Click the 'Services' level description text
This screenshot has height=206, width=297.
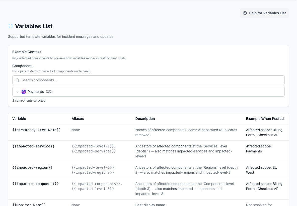coord(184,151)
